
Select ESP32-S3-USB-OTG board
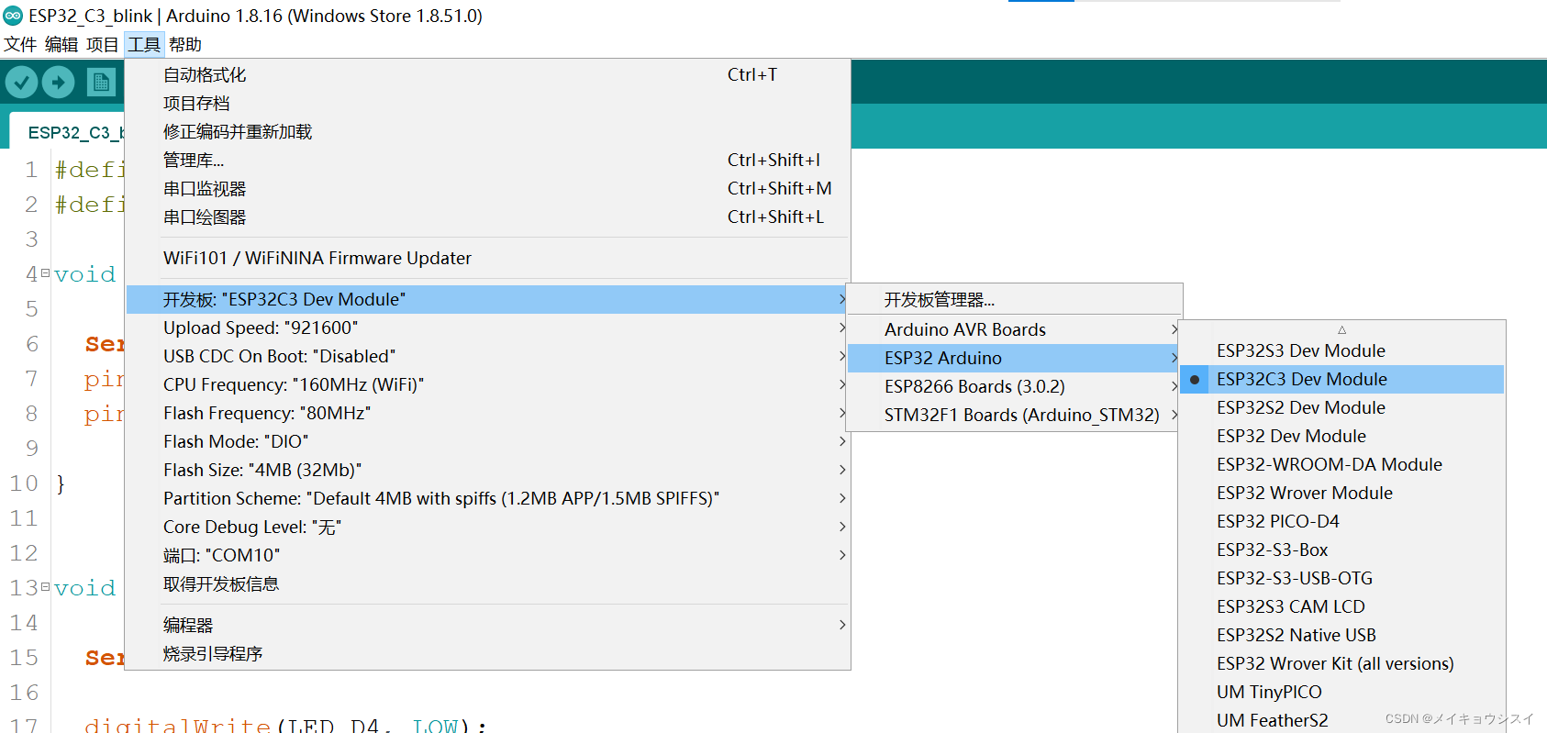[1341, 578]
